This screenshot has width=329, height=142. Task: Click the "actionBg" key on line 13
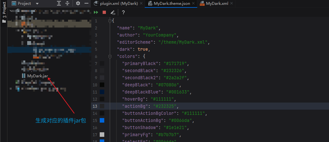pyautogui.click(x=135, y=106)
